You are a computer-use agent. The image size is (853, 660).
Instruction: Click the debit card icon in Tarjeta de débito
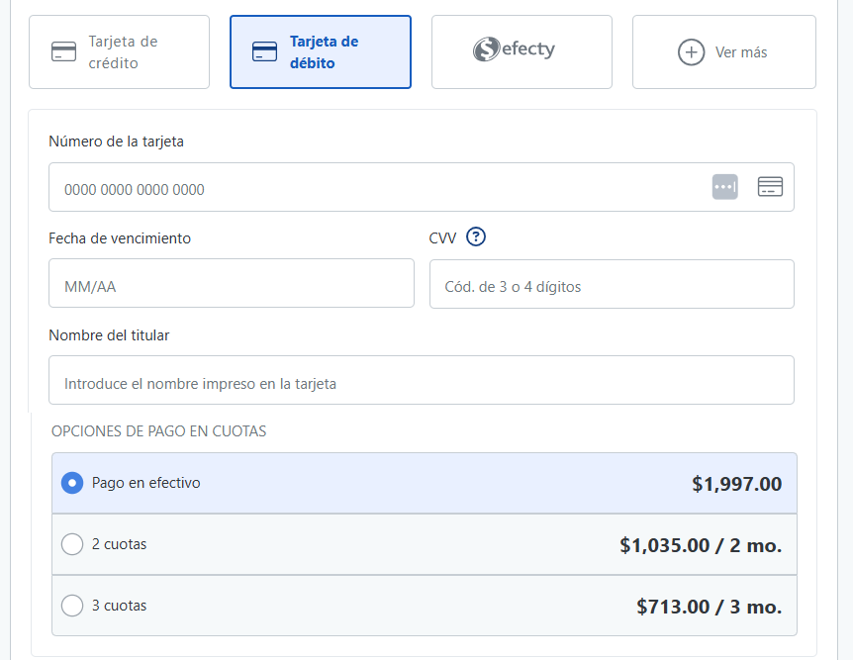coord(264,51)
